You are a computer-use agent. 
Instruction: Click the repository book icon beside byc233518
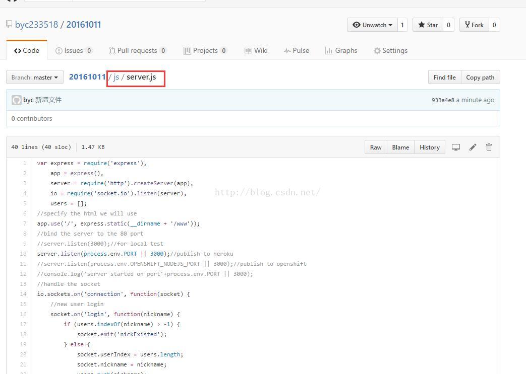tap(9, 25)
